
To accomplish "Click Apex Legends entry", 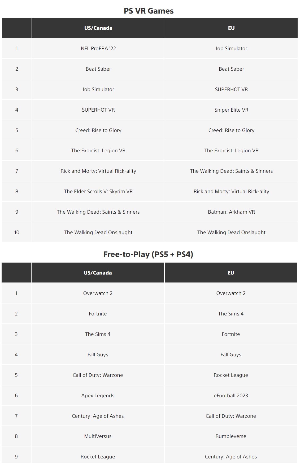I will pos(98,395).
